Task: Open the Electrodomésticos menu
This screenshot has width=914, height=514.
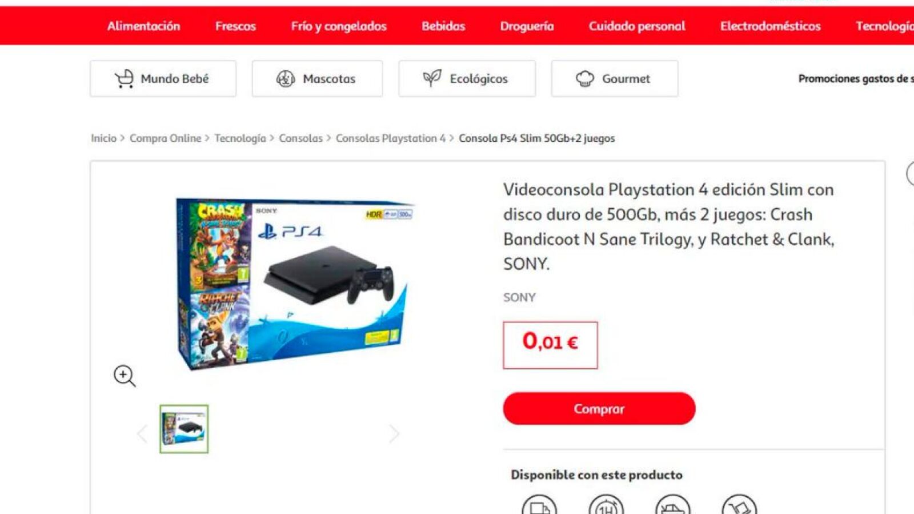Action: 770,26
